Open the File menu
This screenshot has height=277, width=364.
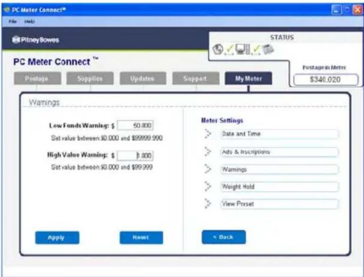pos(13,22)
